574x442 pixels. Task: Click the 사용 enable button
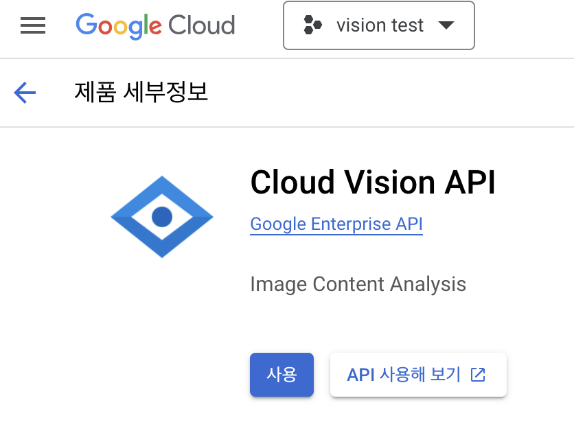click(282, 375)
